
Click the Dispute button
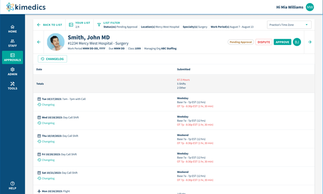[x=263, y=42]
